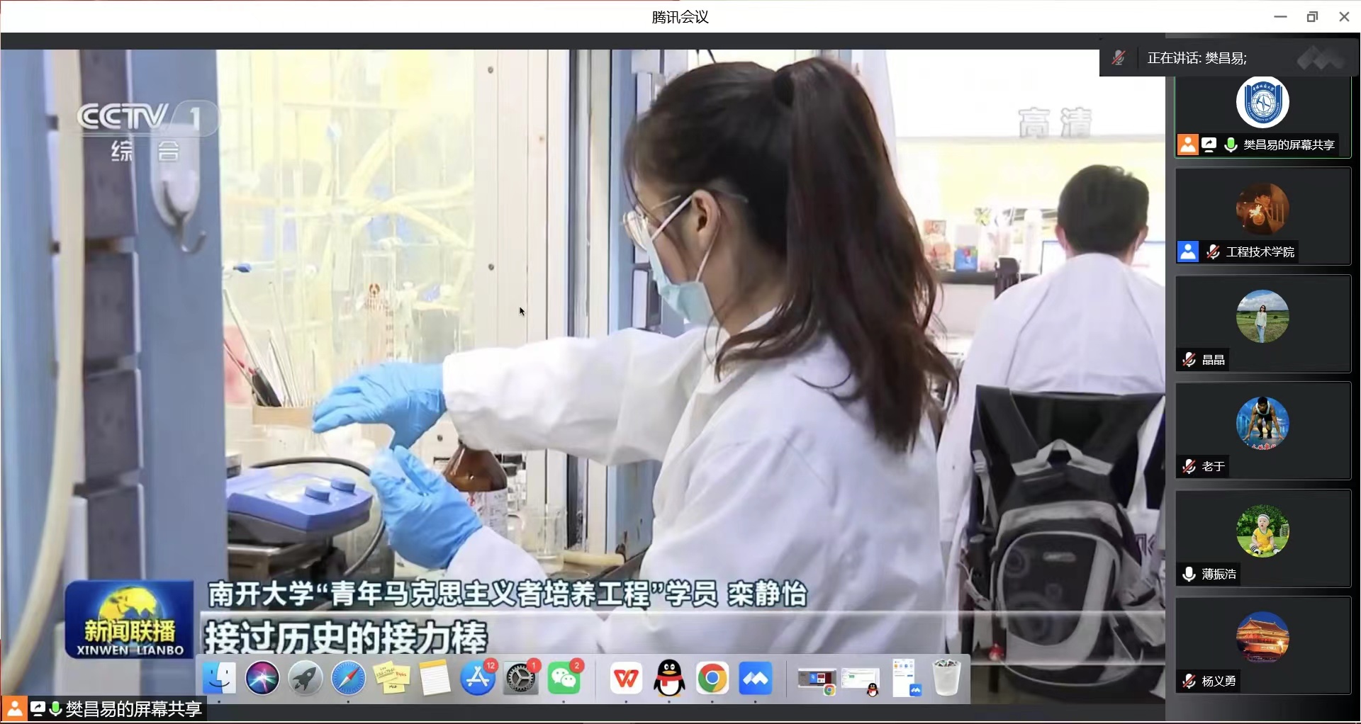The image size is (1361, 724).
Task: Click muted mic icon of 工程技术学院
Action: tap(1213, 251)
